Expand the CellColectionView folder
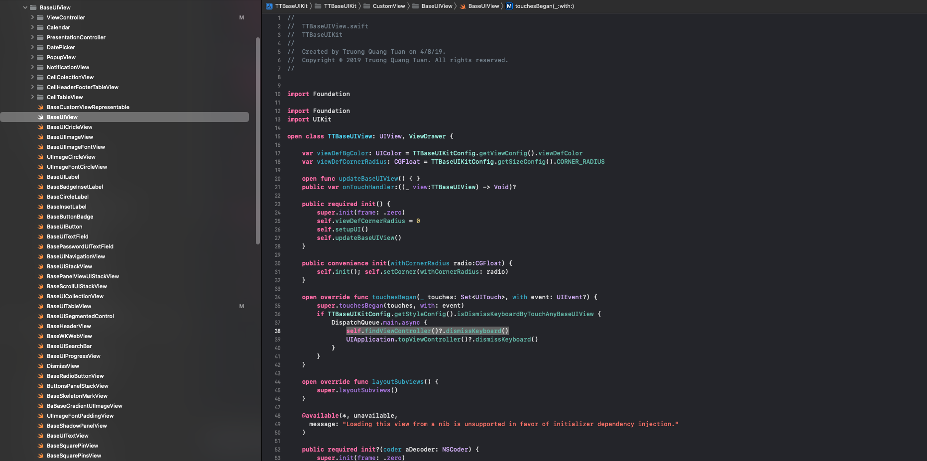Screen dimensions: 927x461 (32, 77)
